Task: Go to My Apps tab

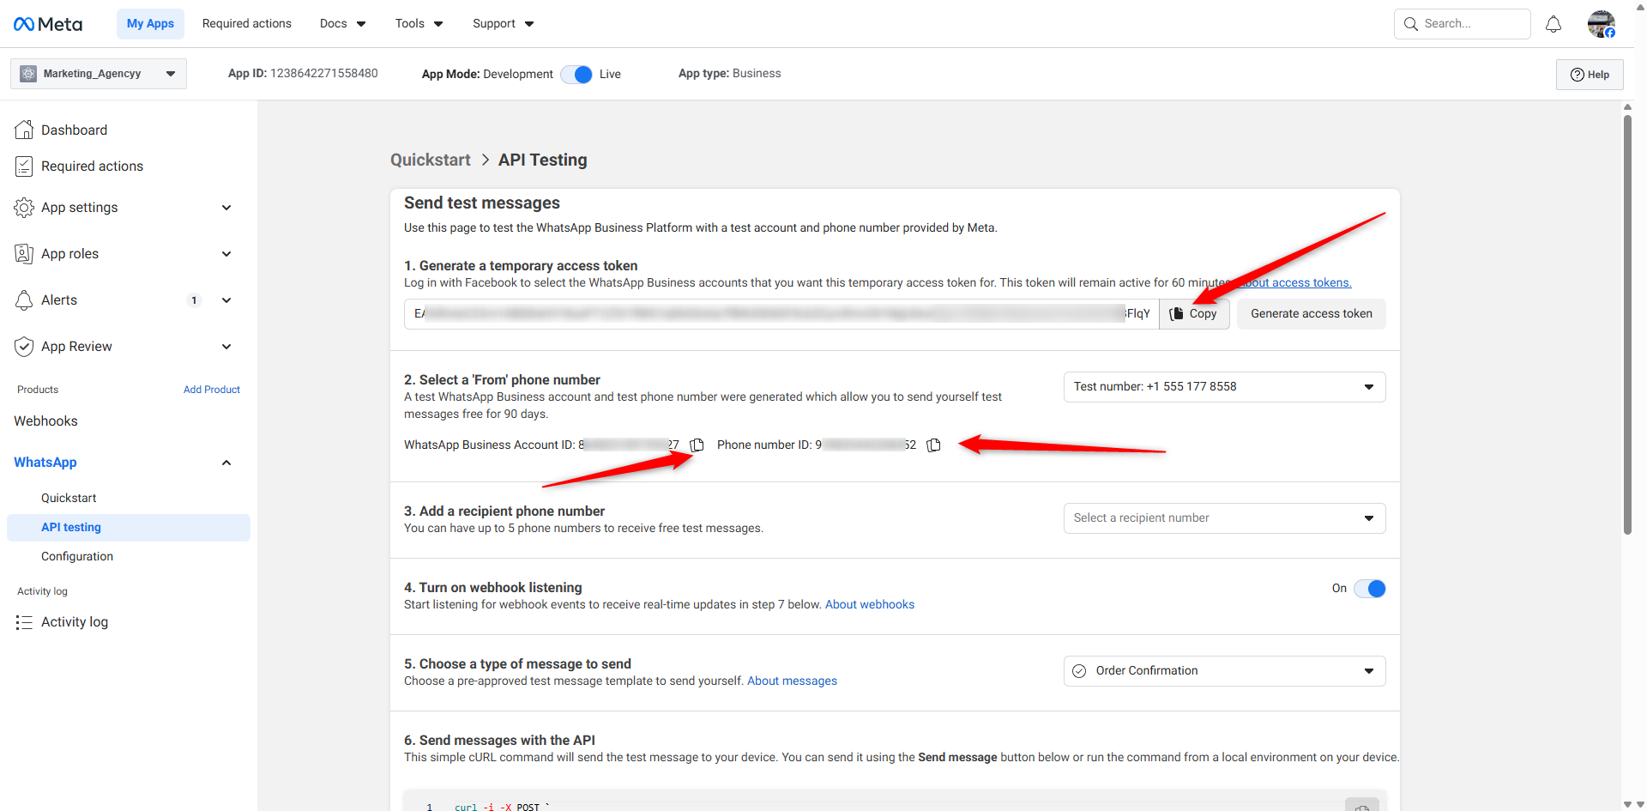Action: 150,24
